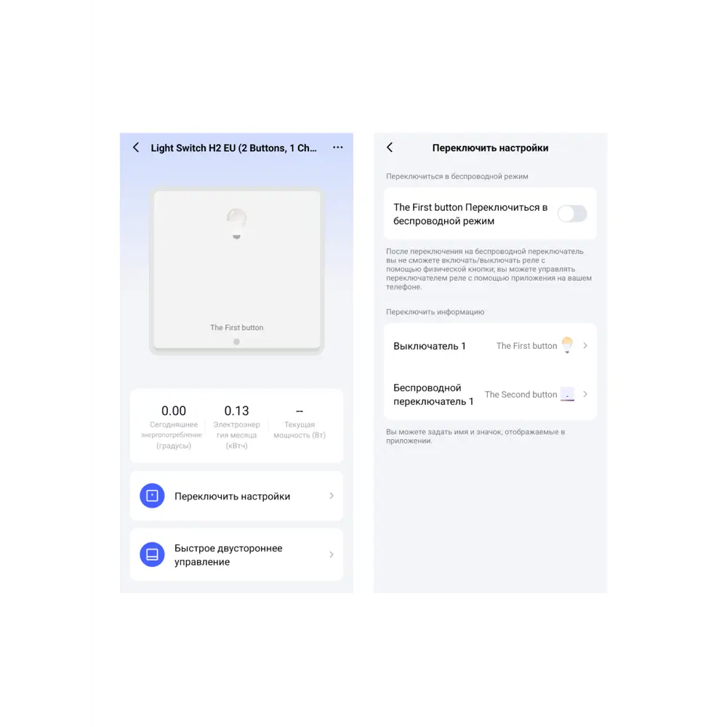Tap the light bulb icon on switch panel
The image size is (727, 727).
pyautogui.click(x=236, y=223)
